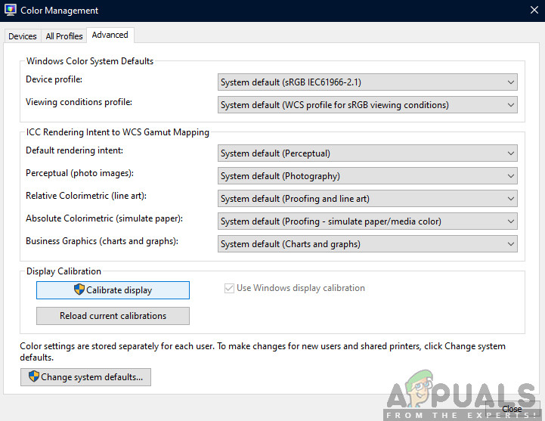Open the Device profile dropdown
545x421 pixels.
click(x=367, y=82)
